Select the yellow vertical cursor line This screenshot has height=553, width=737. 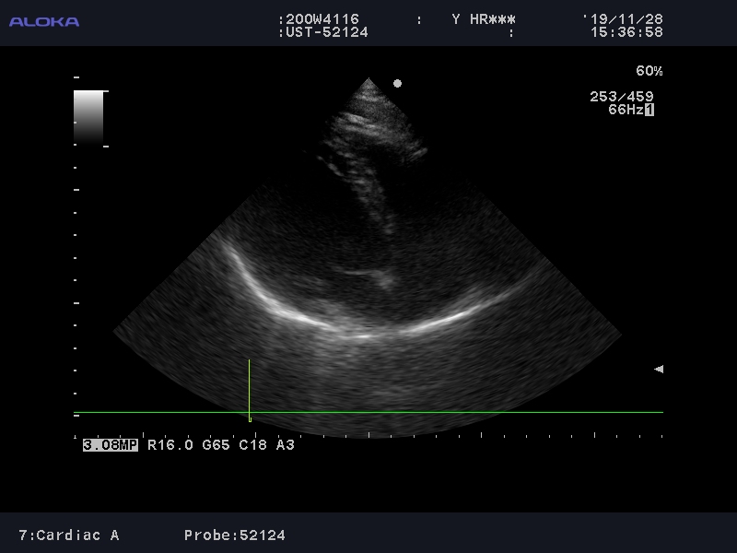[249, 387]
